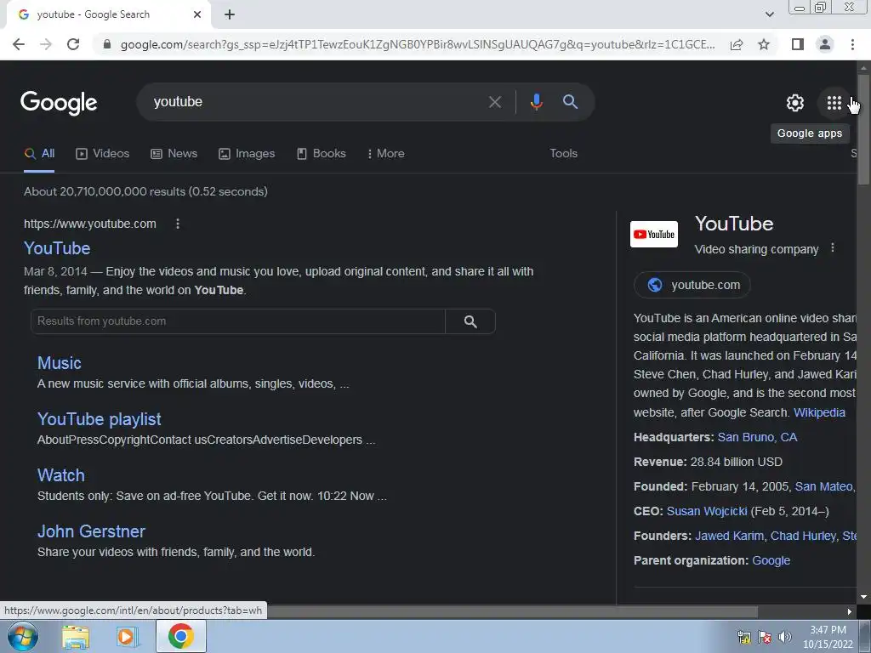The image size is (871, 653).
Task: Switch to Videos results
Action: (x=102, y=154)
